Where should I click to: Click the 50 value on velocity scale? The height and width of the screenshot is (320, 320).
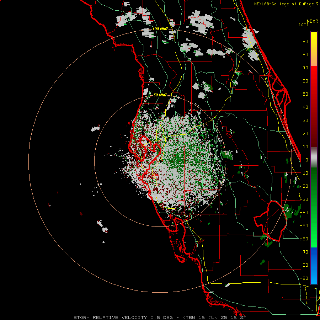coord(305,94)
